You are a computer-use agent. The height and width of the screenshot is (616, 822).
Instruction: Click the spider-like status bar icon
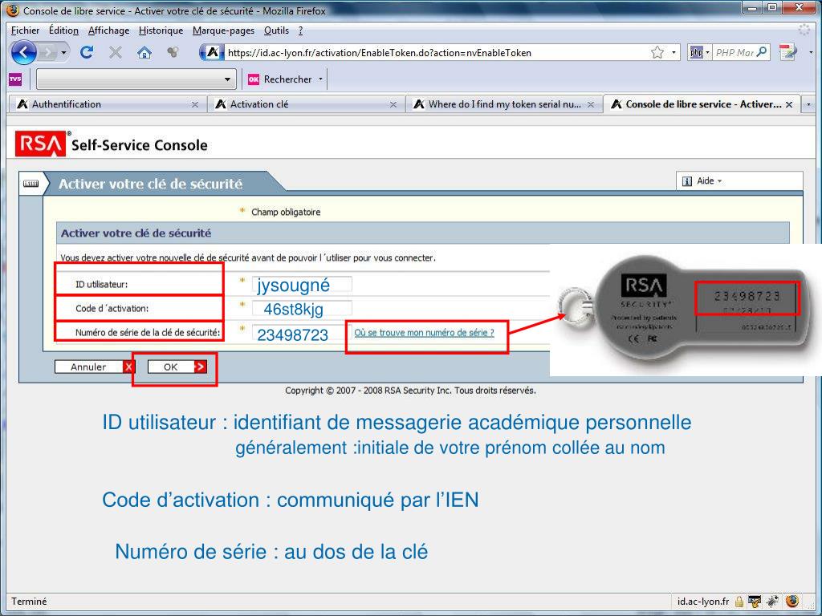click(773, 602)
